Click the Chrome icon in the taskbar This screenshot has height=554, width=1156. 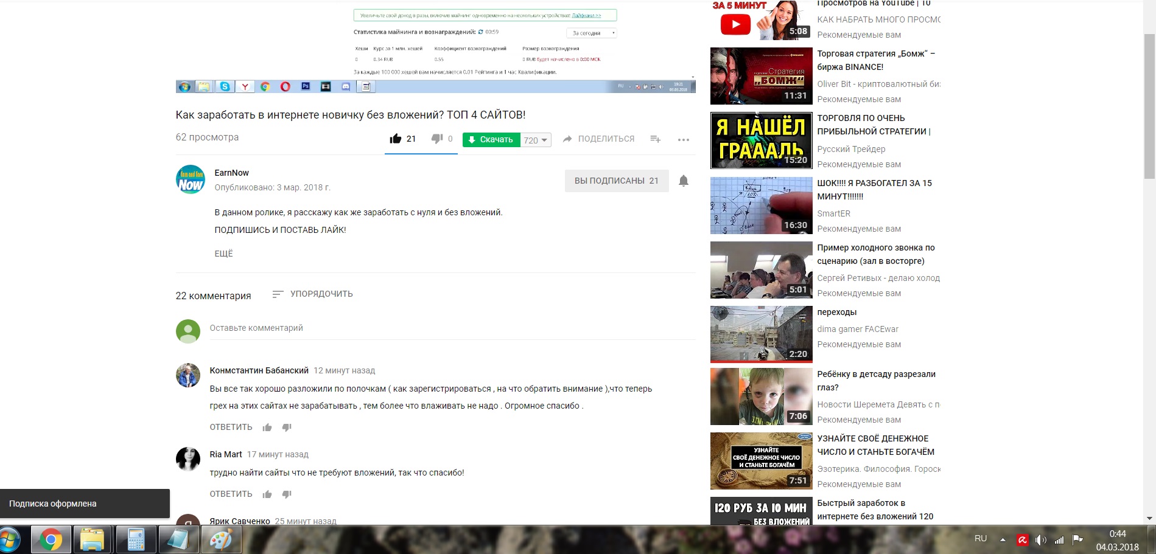click(x=52, y=540)
